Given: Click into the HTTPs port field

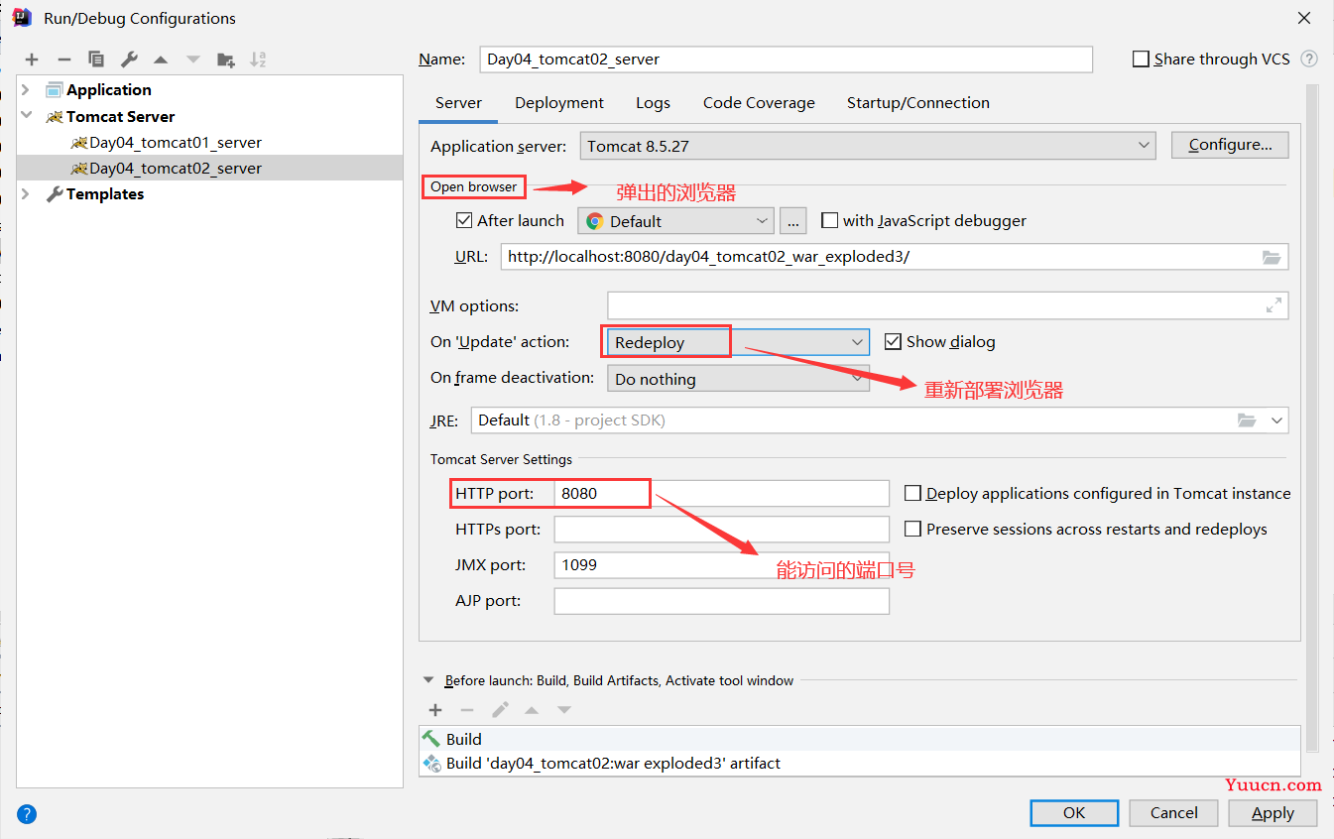Looking at the screenshot, I should [x=721, y=530].
